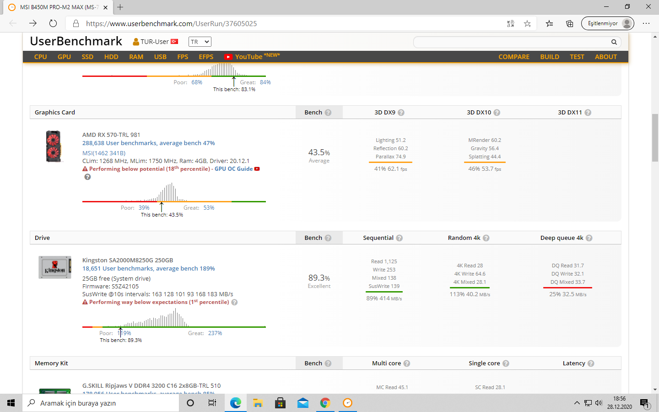Click the page vertical scrollbar thumb
This screenshot has width=659, height=412.
(655, 137)
